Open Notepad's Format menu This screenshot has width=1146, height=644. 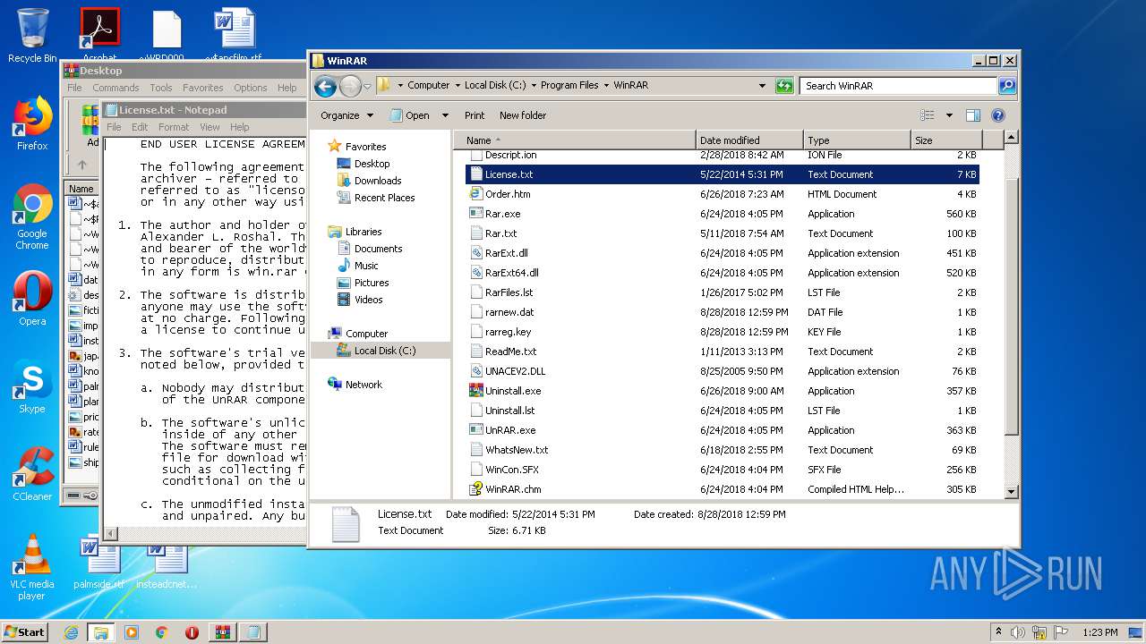[x=174, y=127]
